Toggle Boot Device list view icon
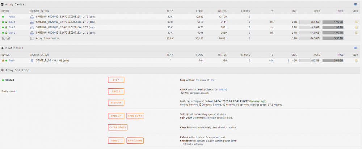Screen dimensions: 362x149 [355, 48]
